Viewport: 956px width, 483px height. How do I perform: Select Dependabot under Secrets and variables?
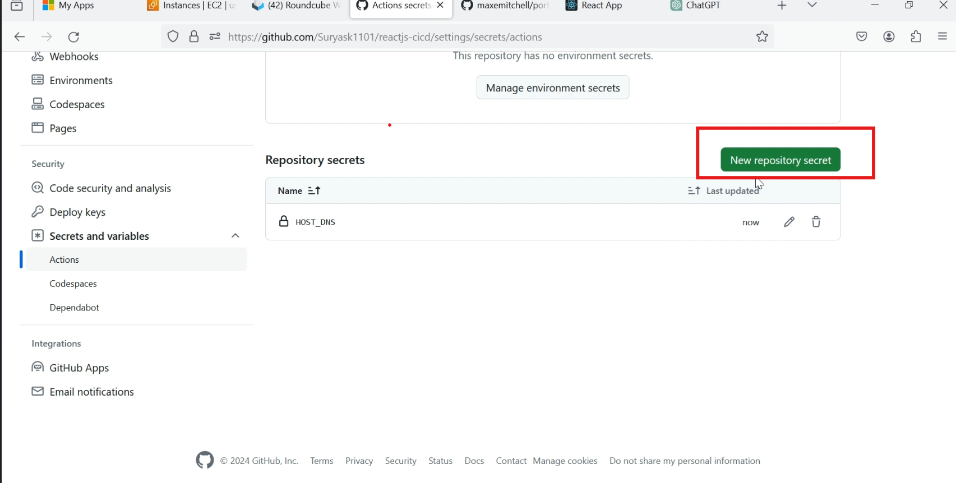74,308
